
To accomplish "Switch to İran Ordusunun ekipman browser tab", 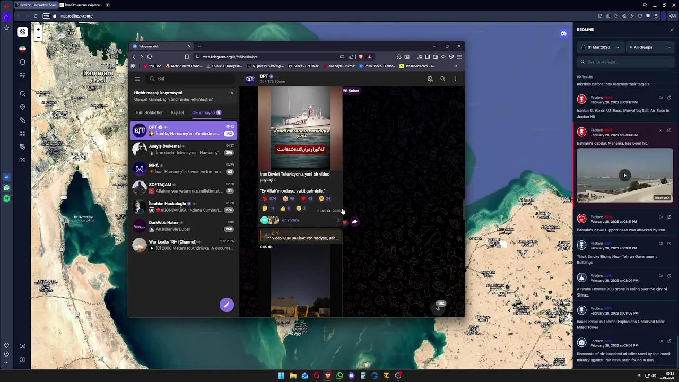I will (80, 5).
